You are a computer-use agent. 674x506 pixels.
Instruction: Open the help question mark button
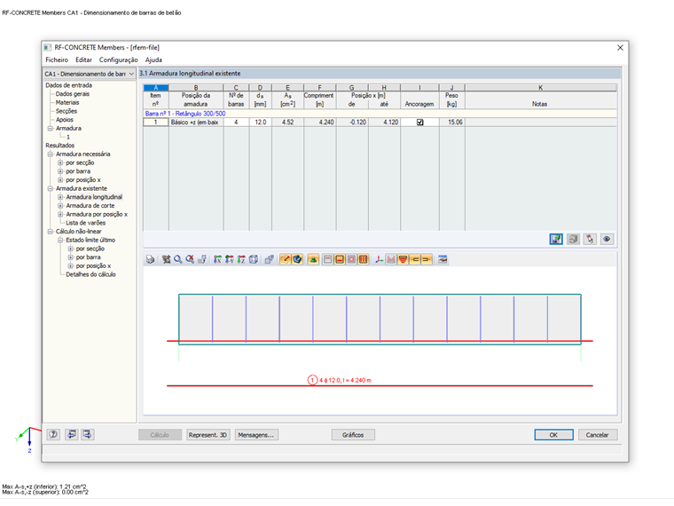[53, 435]
